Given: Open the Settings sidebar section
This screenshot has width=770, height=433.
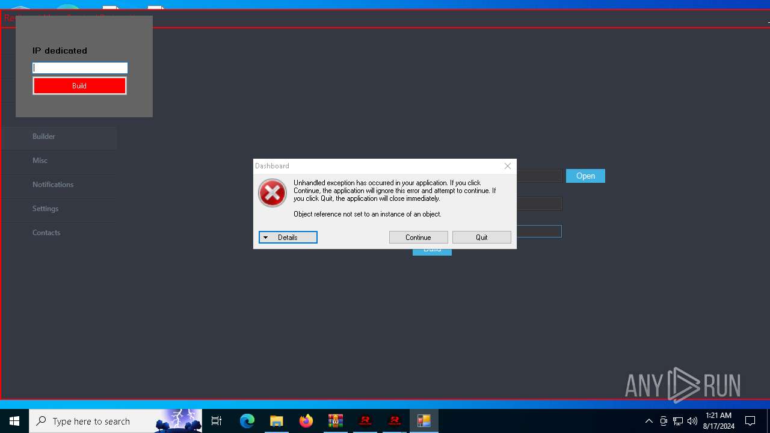Looking at the screenshot, I should [x=58, y=209].
